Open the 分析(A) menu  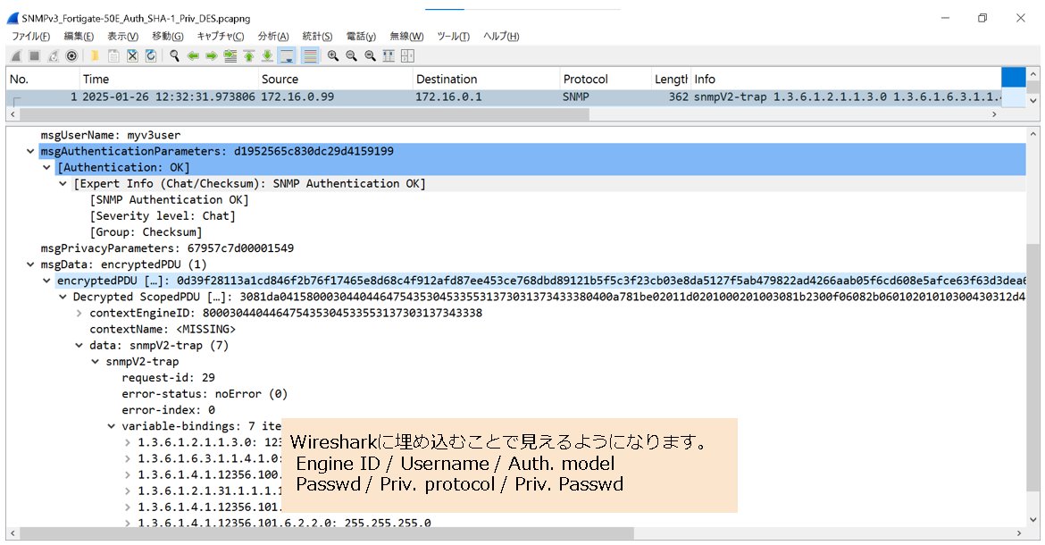[273, 37]
